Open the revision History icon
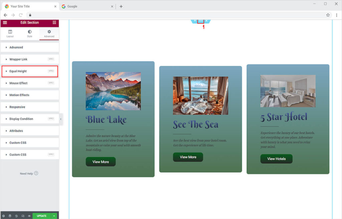This screenshot has width=342, height=219. 16,216
